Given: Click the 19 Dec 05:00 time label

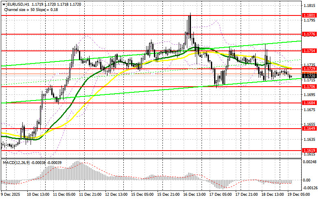Looking at the screenshot, I should coord(299,195).
